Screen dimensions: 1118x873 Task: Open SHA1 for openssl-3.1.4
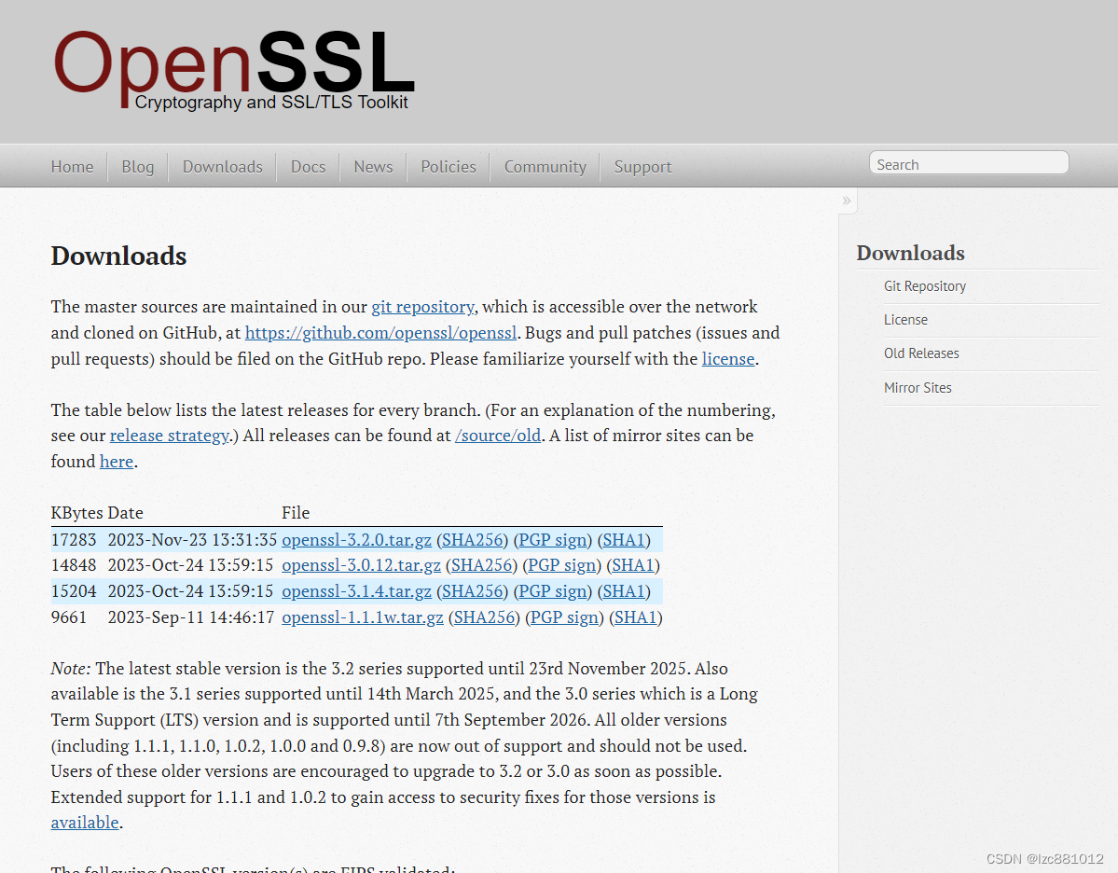tap(624, 591)
